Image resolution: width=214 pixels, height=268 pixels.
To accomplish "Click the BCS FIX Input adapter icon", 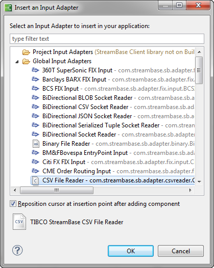I will 35,89.
